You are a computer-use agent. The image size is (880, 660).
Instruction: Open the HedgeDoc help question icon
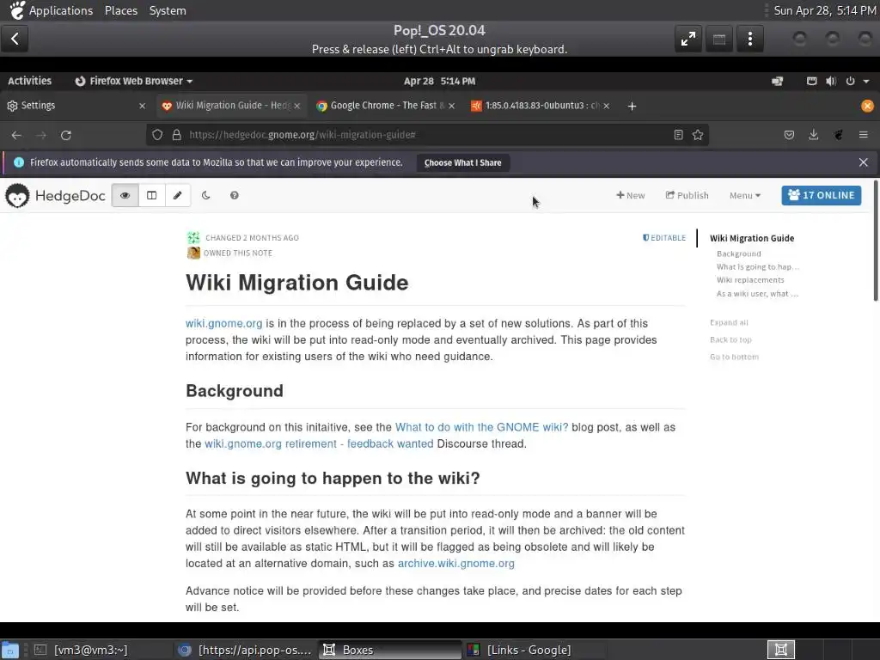(235, 195)
